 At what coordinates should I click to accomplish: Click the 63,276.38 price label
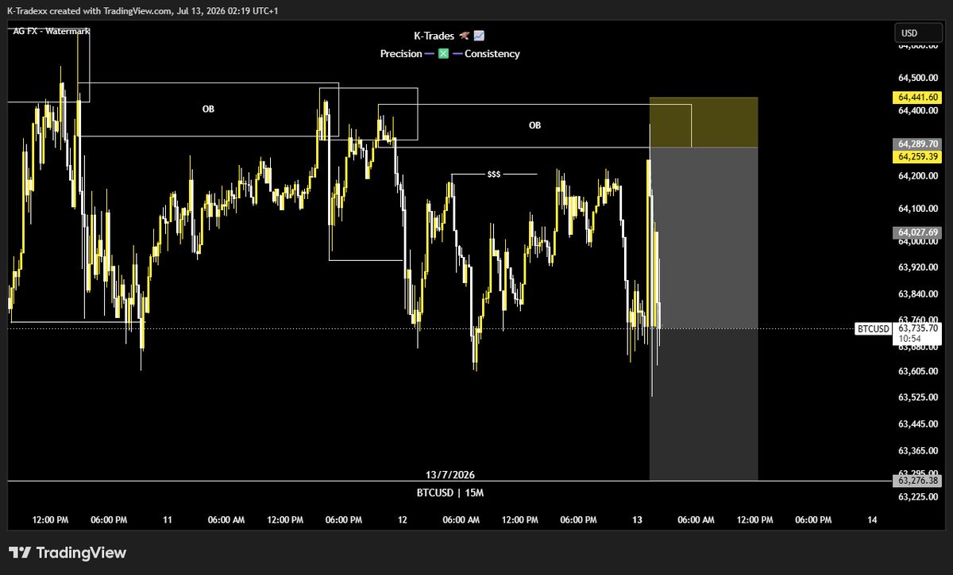[x=917, y=481]
